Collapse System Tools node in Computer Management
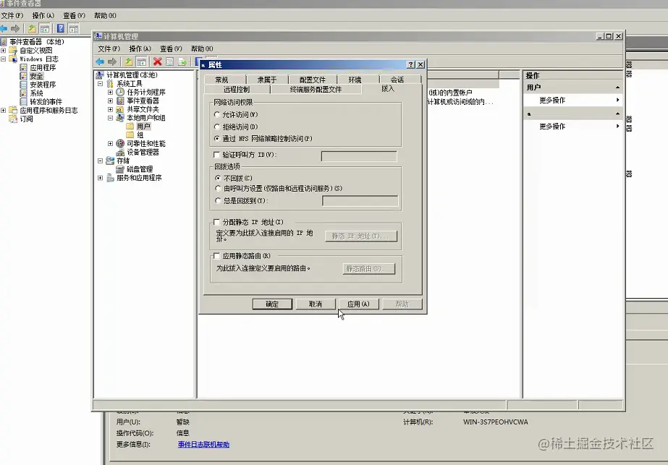Viewport: 668px width, 465px height. click(x=100, y=83)
